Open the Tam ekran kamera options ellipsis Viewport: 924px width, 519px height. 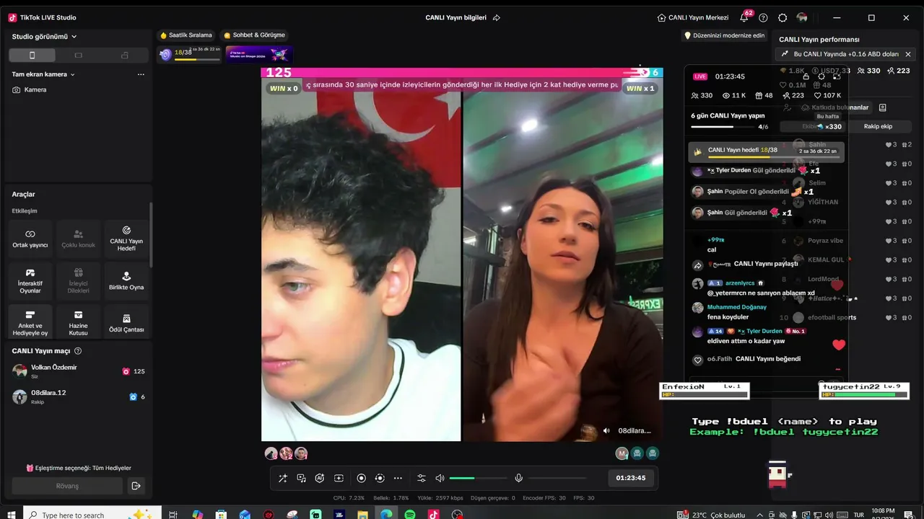(141, 74)
